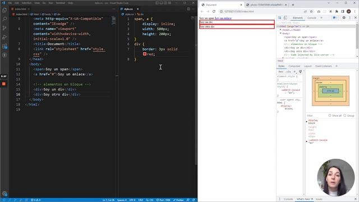Toggle the :hov element state button

[280, 72]
